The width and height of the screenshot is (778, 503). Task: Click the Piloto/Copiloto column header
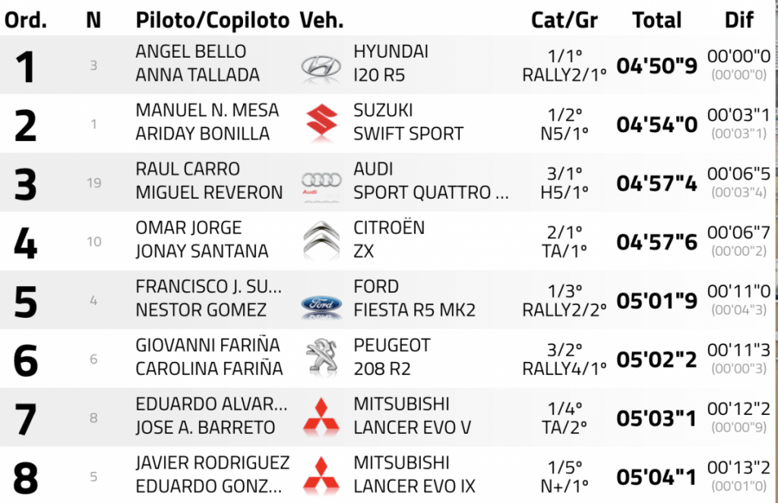pyautogui.click(x=213, y=20)
